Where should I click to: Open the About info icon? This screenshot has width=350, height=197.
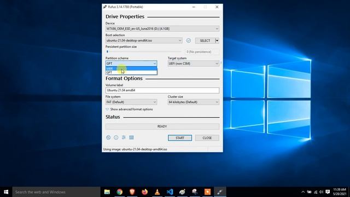[116, 137]
